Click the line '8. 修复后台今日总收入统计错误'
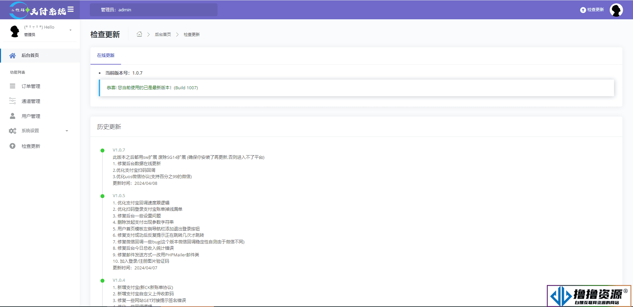 coord(143,248)
